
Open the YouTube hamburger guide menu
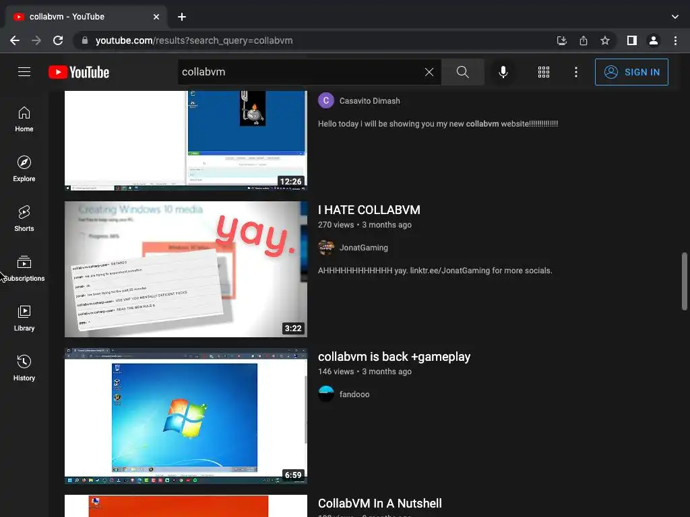(x=24, y=71)
